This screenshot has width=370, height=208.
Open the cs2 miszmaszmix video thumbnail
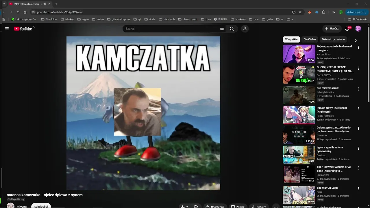pos(299,95)
